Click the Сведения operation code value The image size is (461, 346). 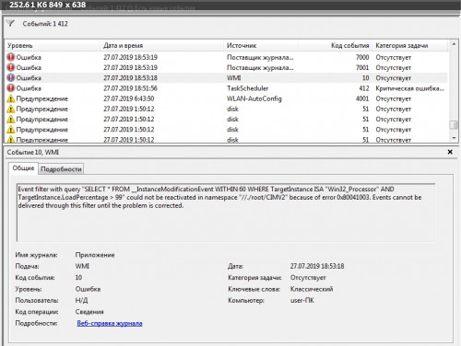pos(89,312)
